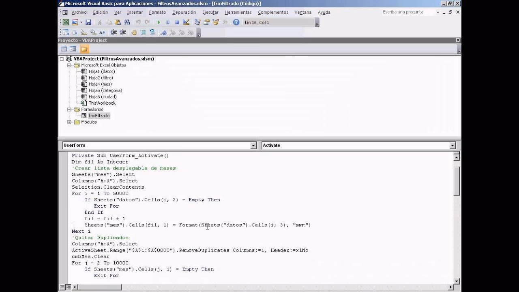Collapse Microsoft Excel Objetos folder
519x292 pixels.
(x=69, y=65)
